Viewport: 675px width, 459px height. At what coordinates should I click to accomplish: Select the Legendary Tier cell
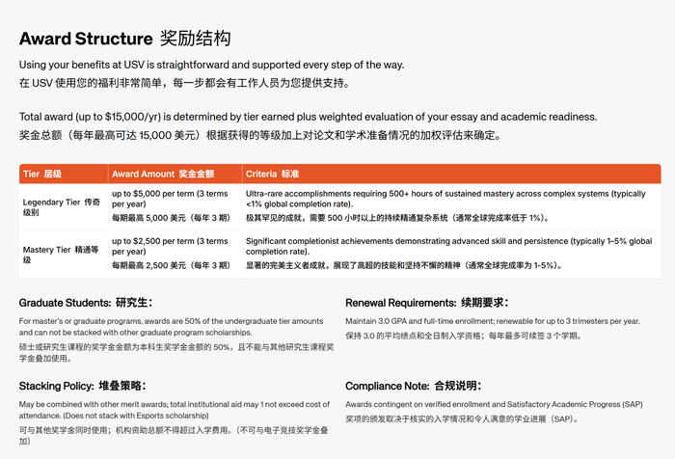[62, 207]
